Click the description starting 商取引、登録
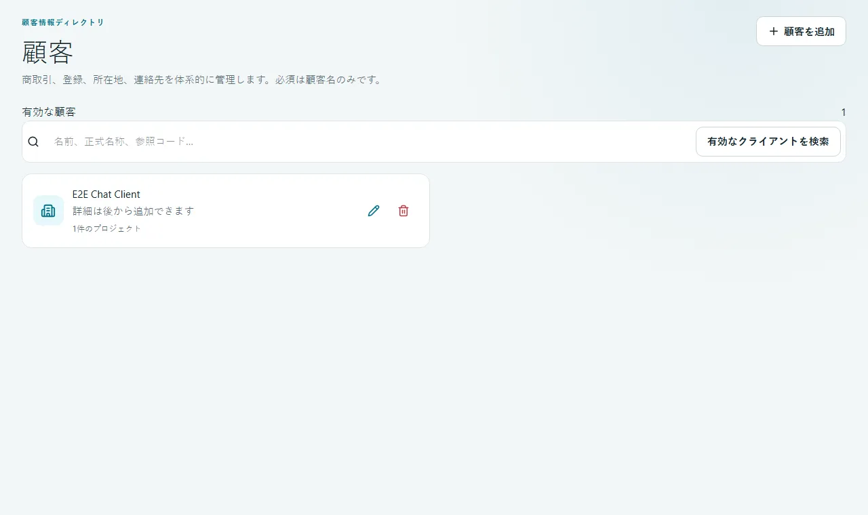Viewport: 868px width, 515px height. [x=203, y=80]
